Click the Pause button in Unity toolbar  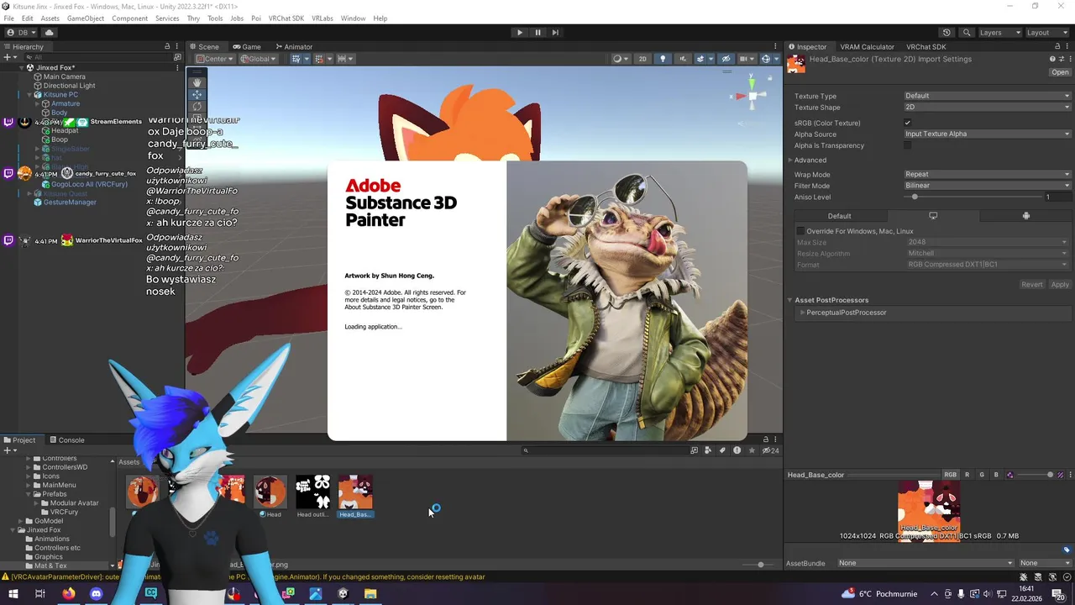tap(537, 33)
